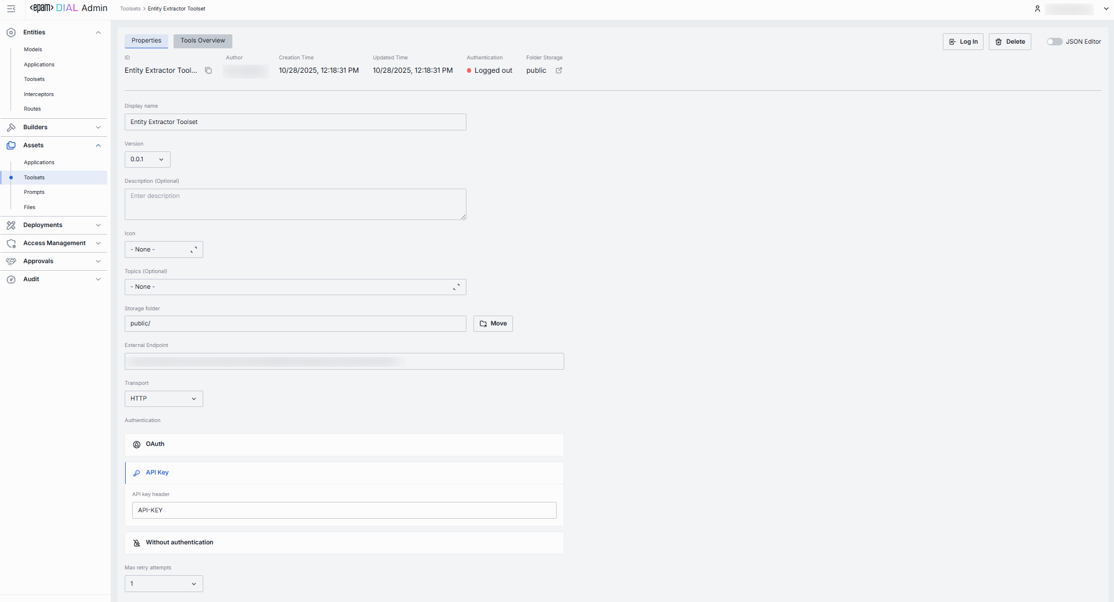Open the Version dropdown
1114x602 pixels.
147,160
